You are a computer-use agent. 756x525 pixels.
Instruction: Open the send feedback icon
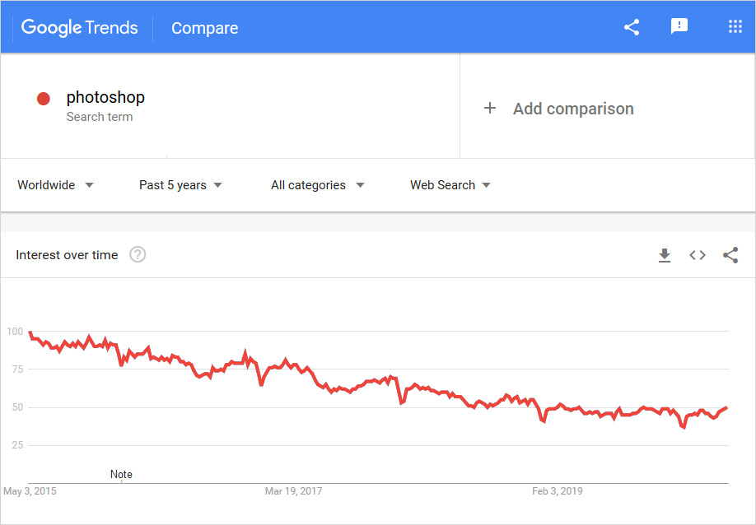679,27
